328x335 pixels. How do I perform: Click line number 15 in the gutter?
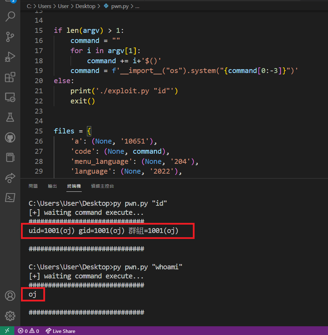pos(39,30)
